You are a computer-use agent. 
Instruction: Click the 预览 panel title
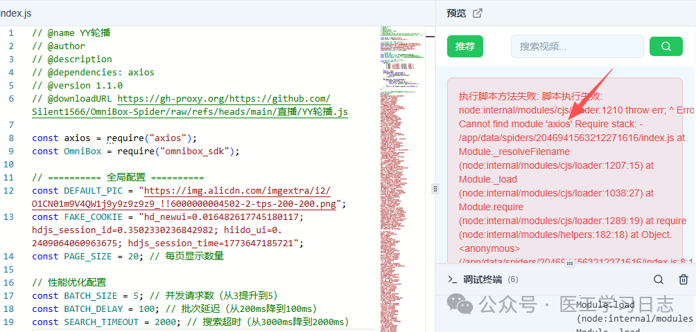456,13
